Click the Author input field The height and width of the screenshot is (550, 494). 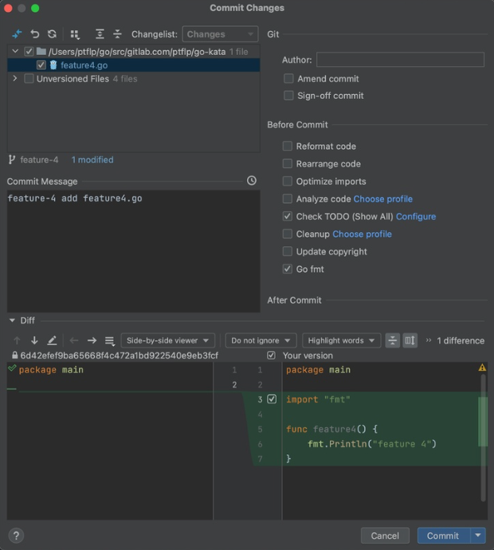tap(400, 60)
